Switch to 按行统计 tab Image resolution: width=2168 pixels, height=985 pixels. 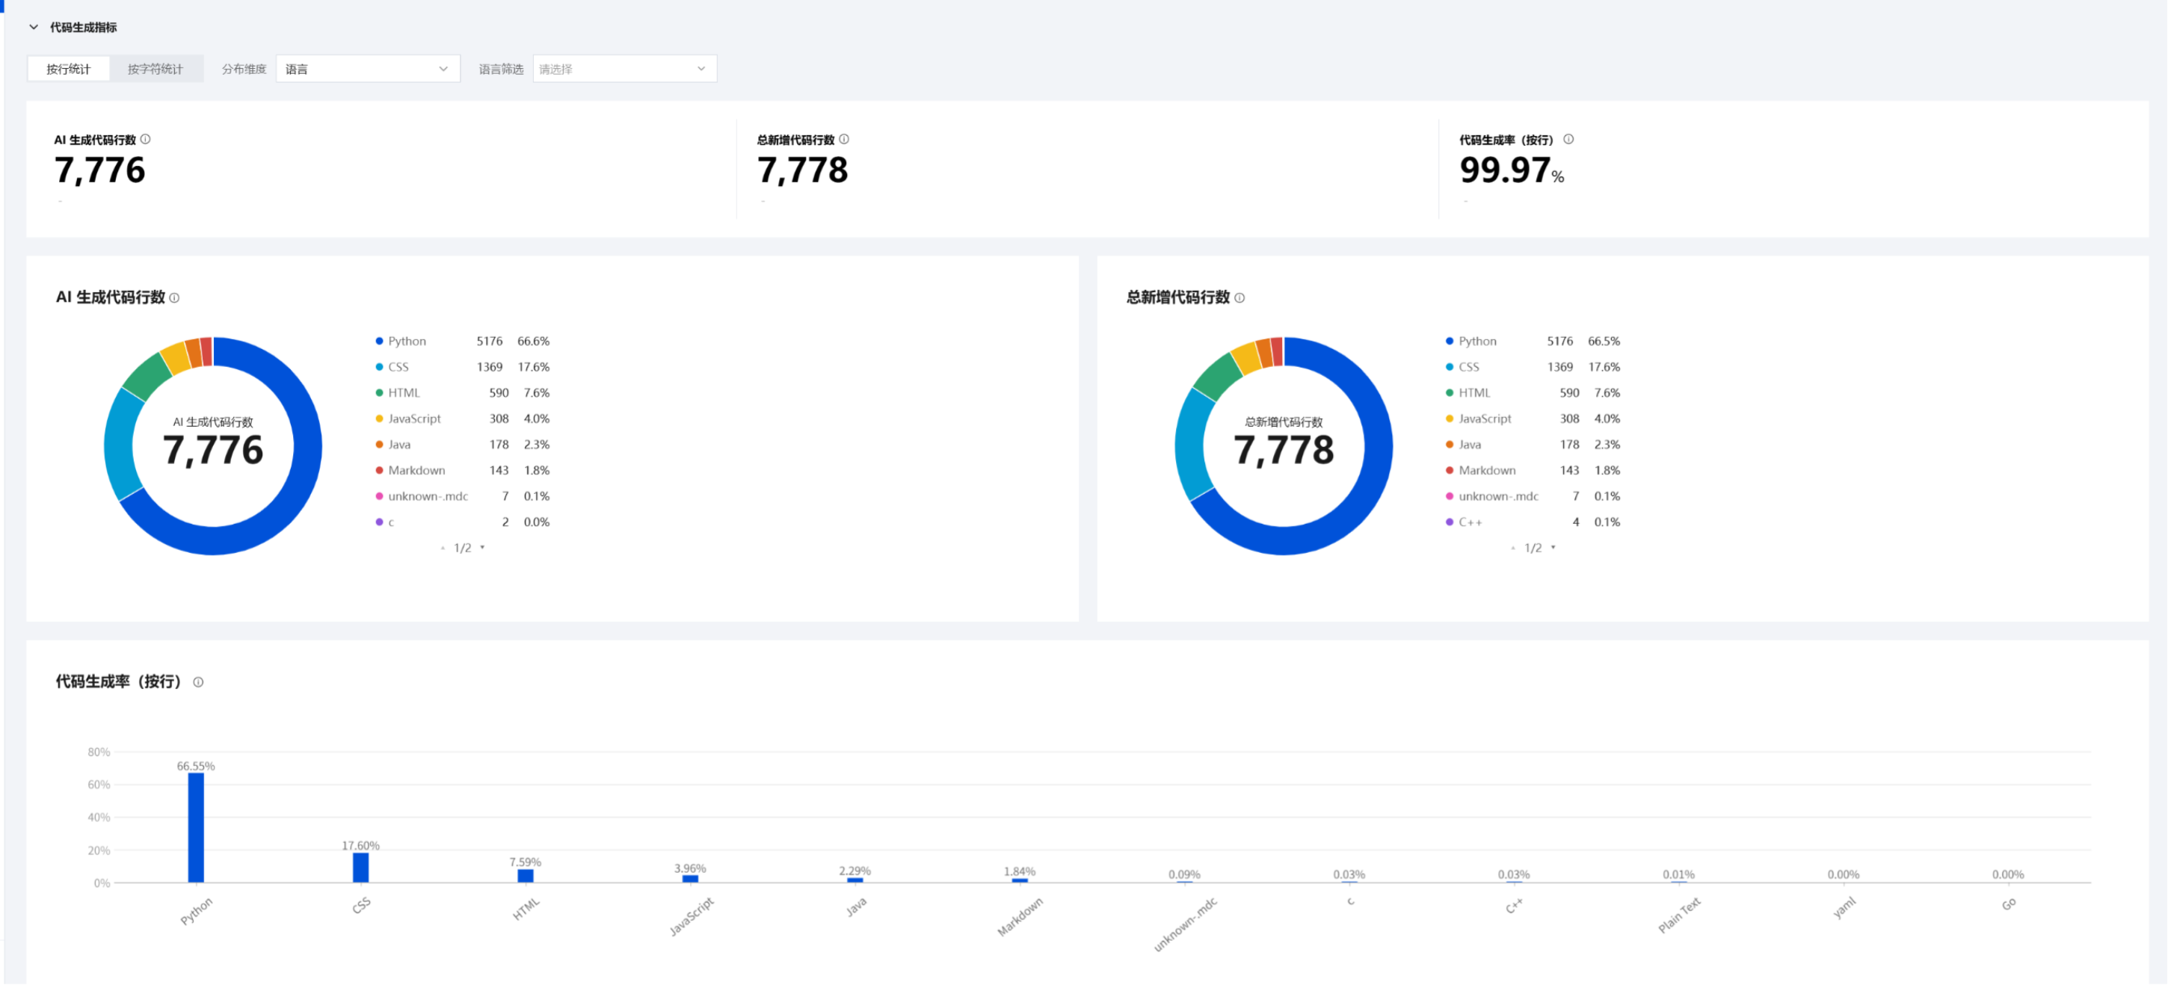click(68, 69)
